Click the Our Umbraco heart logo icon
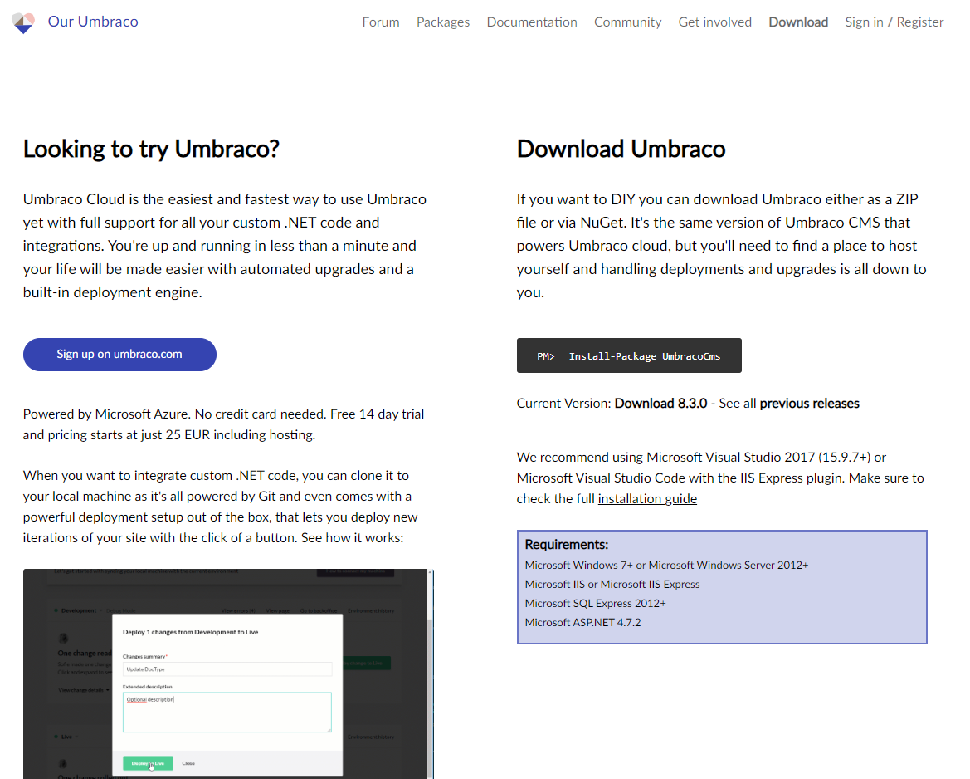Image resolution: width=970 pixels, height=779 pixels. pyautogui.click(x=23, y=23)
